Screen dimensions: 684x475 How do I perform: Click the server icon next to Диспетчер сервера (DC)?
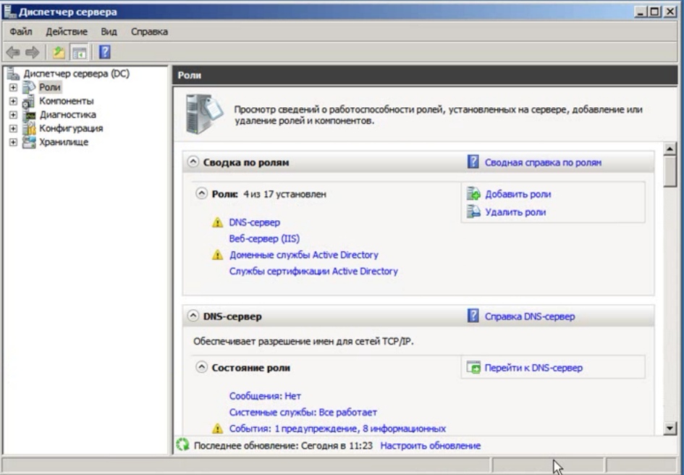(x=13, y=74)
